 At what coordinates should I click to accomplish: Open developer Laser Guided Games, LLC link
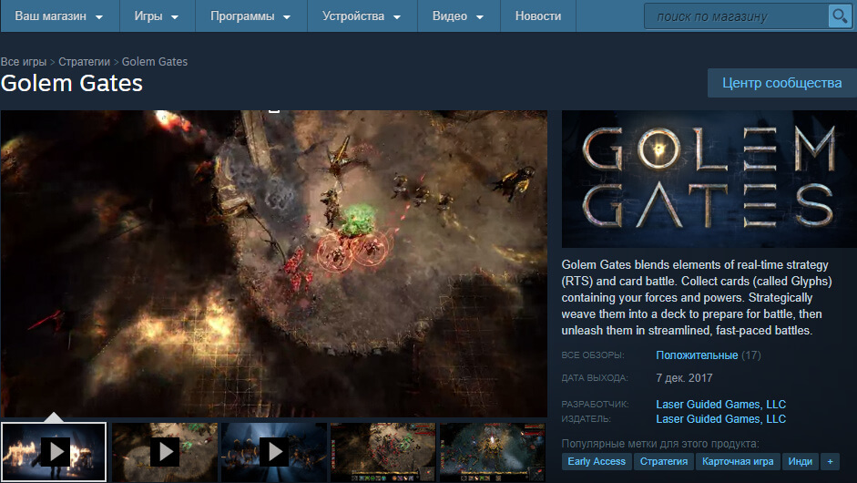point(721,405)
